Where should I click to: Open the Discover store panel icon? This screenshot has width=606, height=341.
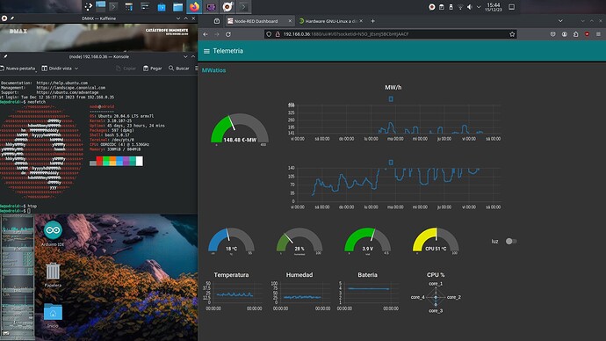point(162,6)
